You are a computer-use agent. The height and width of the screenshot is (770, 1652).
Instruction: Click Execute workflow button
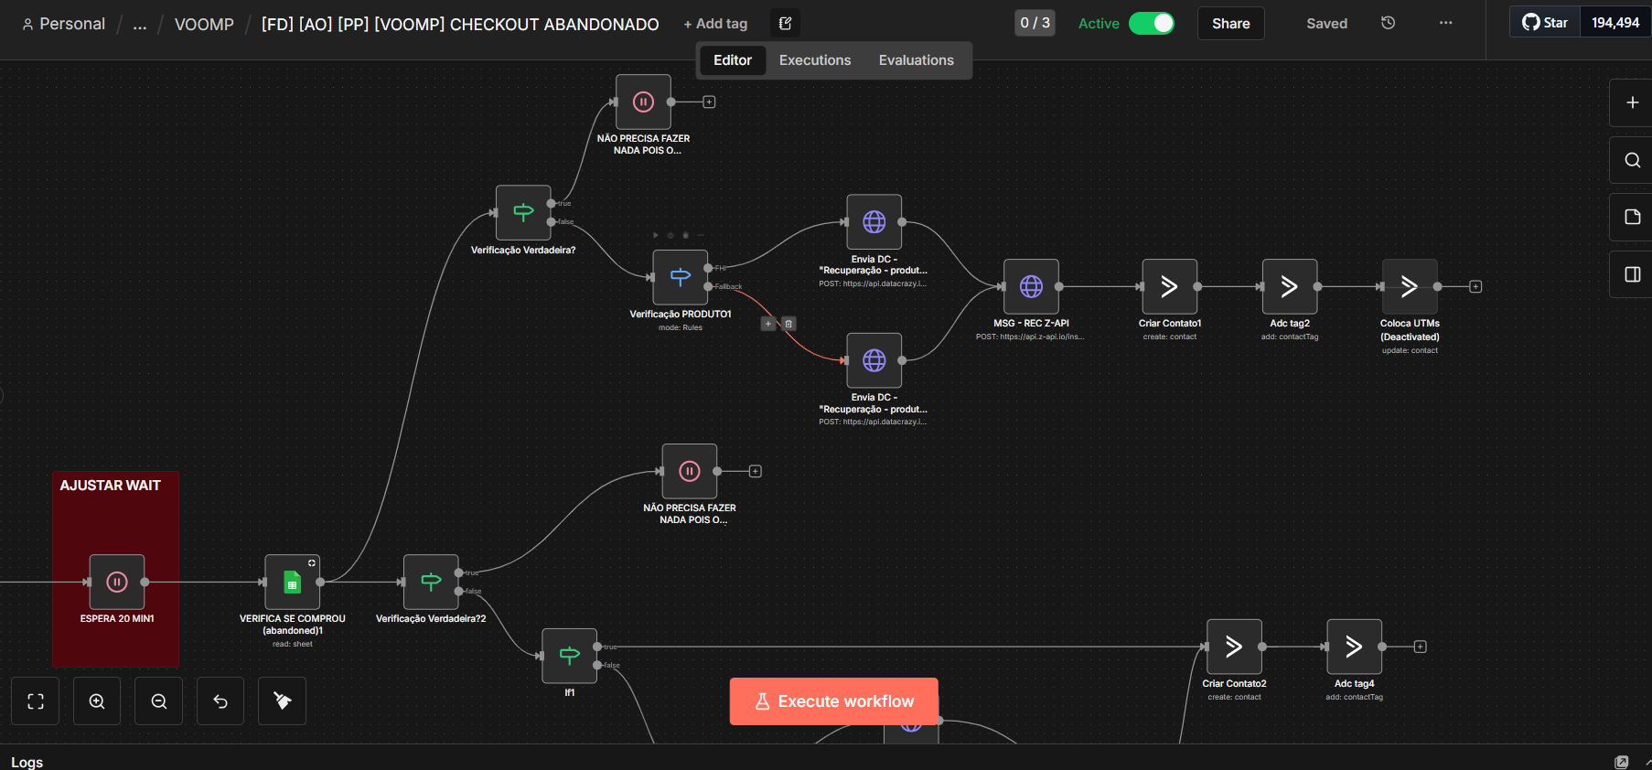click(x=834, y=701)
